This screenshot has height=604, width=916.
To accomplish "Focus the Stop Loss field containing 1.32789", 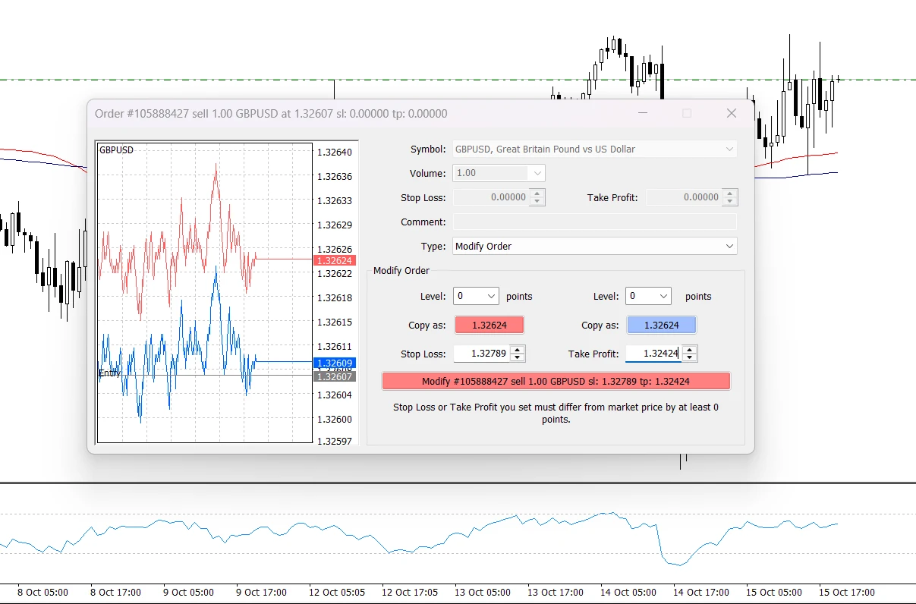I will tap(482, 354).
